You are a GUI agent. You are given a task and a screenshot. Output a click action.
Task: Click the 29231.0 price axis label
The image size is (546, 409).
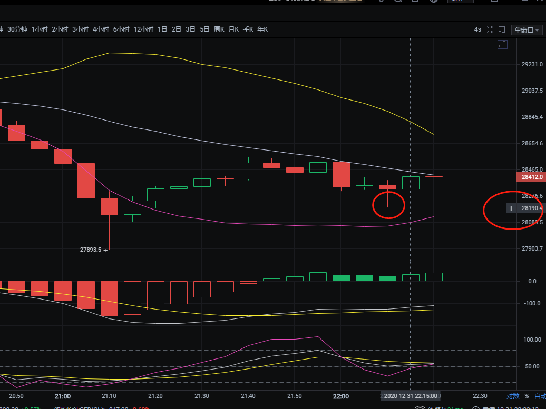click(532, 64)
